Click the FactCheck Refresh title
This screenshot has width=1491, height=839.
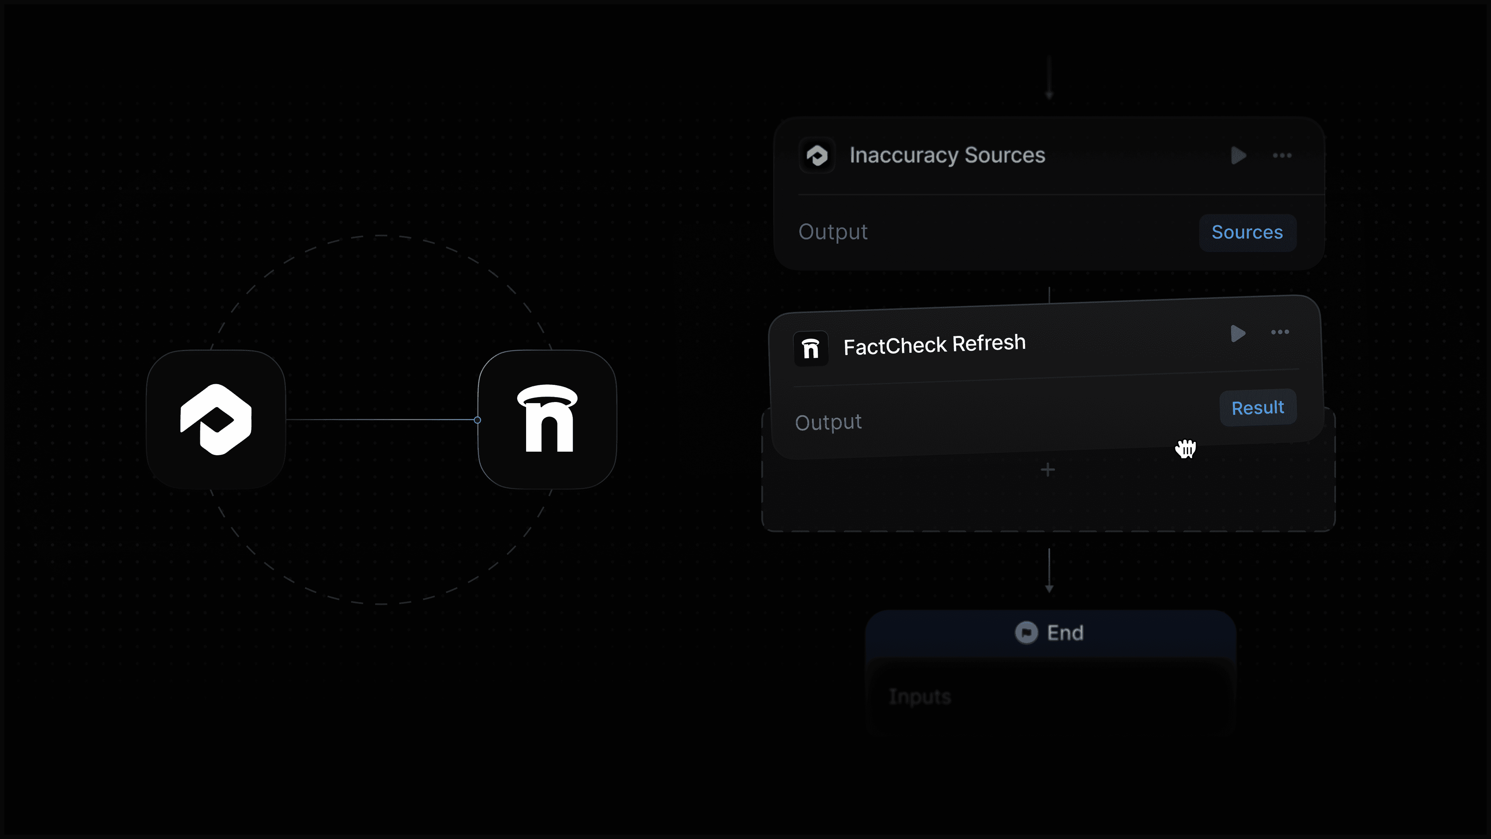(934, 345)
